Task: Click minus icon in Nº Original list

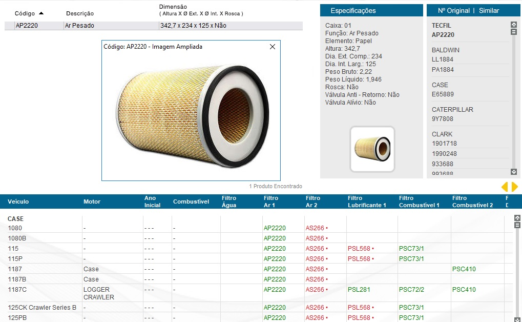Action: (514, 32)
